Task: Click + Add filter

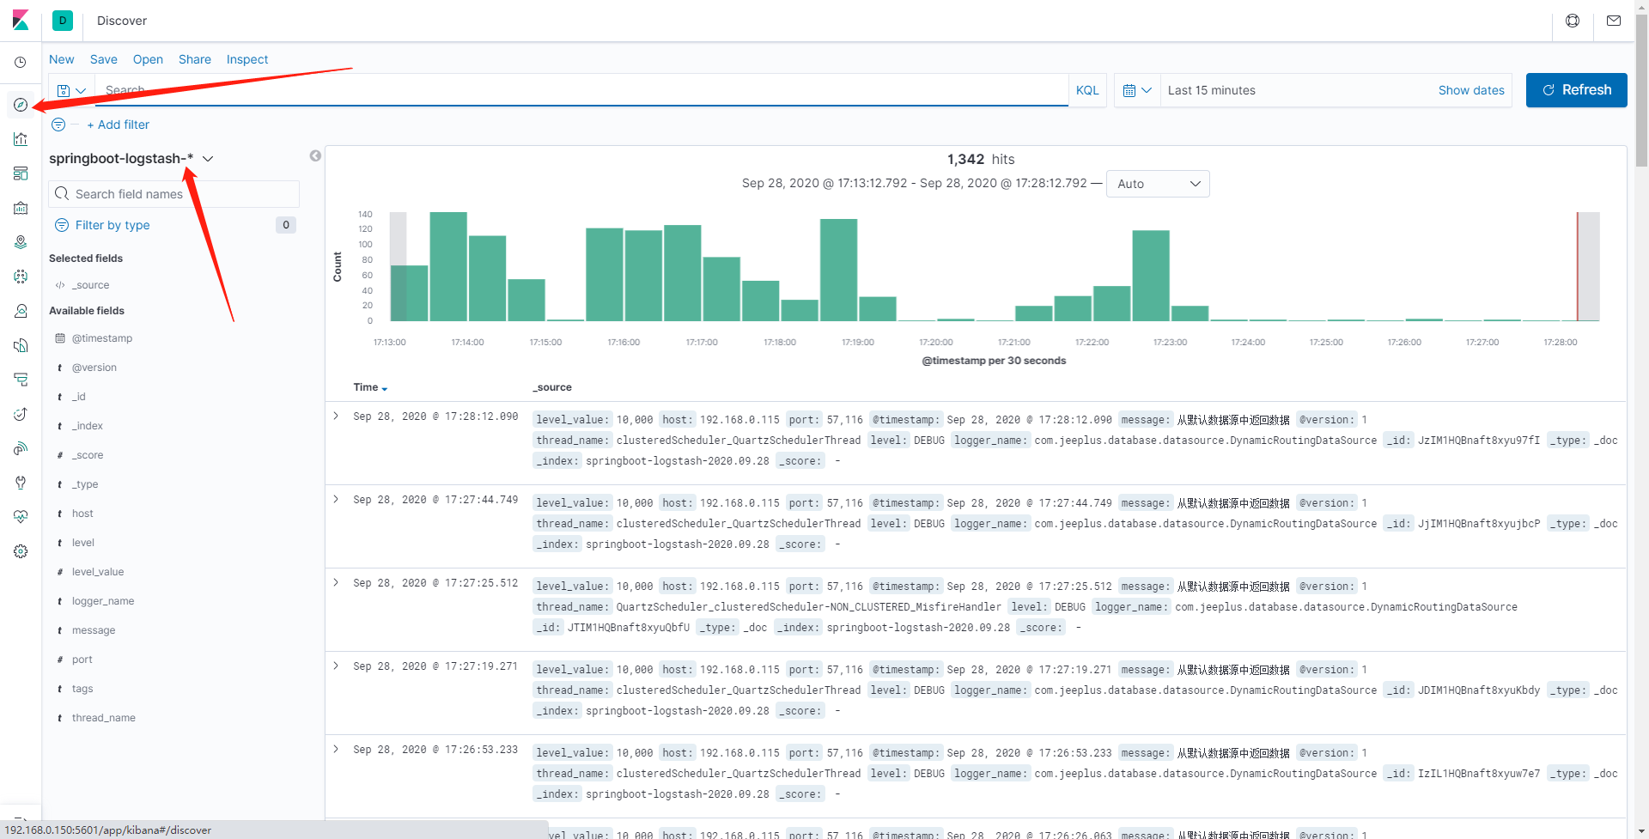Action: pos(119,125)
